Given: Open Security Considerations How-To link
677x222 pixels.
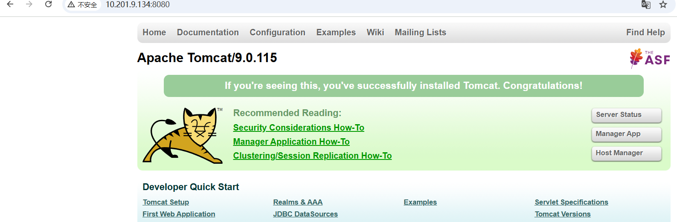Looking at the screenshot, I should point(299,128).
